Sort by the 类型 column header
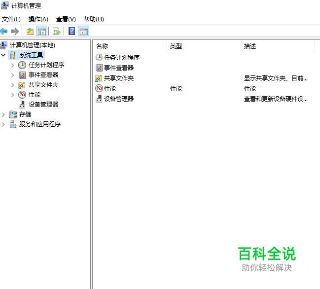 204,46
